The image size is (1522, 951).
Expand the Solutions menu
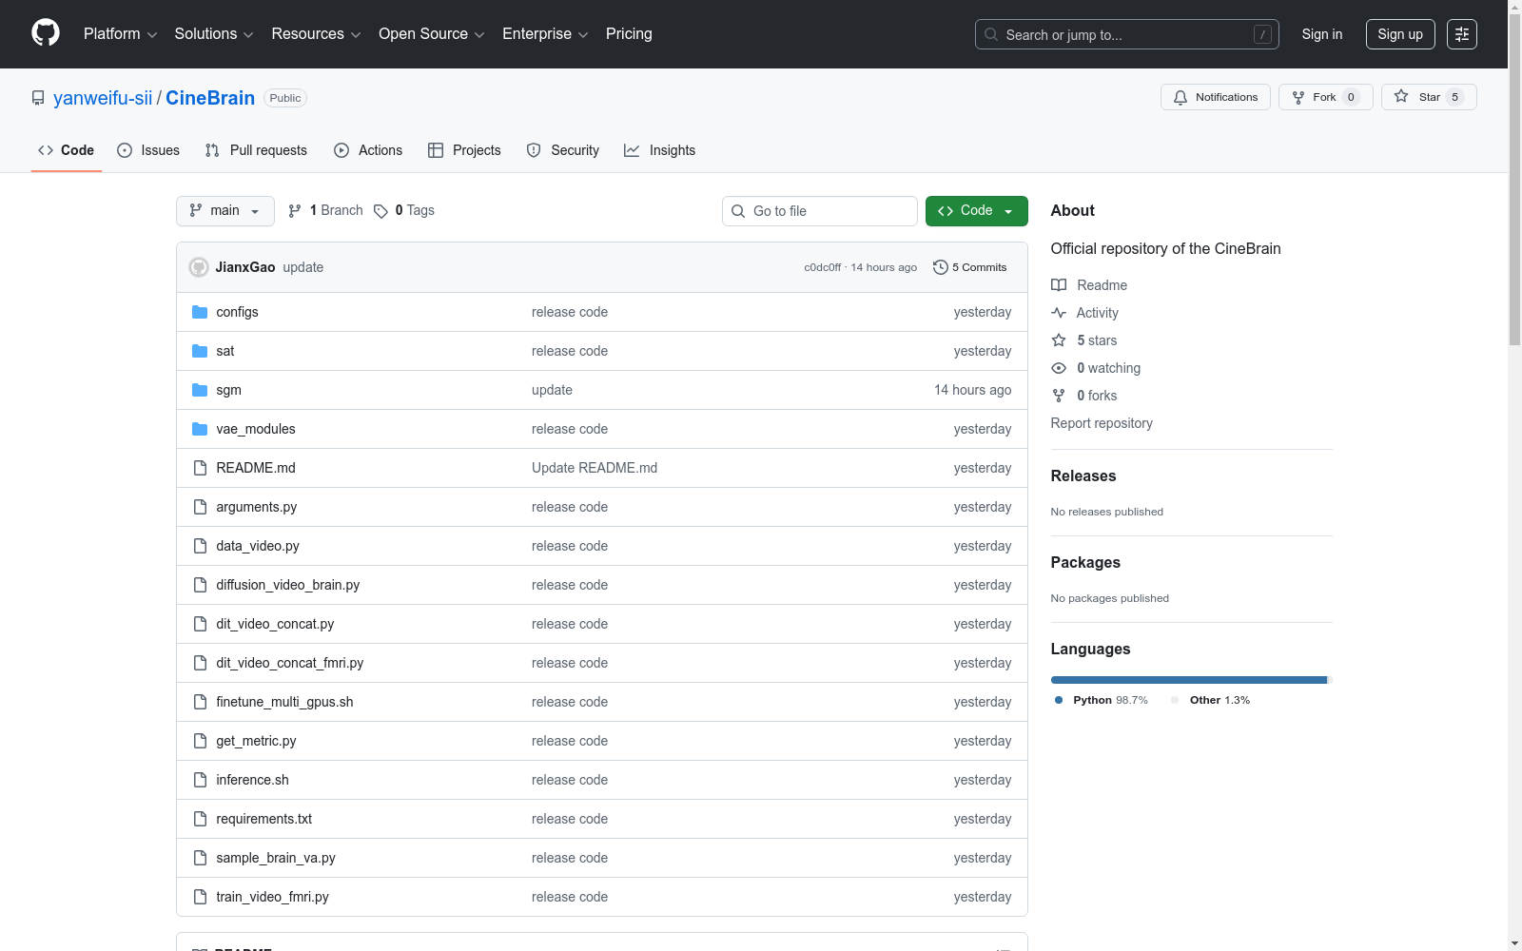tap(214, 34)
